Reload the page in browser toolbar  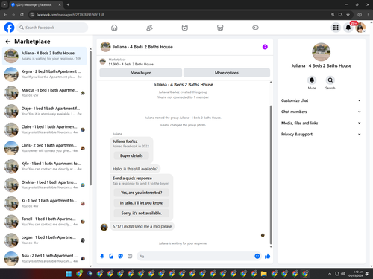click(22, 15)
